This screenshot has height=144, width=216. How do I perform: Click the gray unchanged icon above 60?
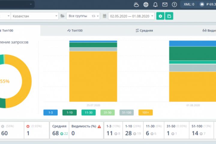[3, 126]
